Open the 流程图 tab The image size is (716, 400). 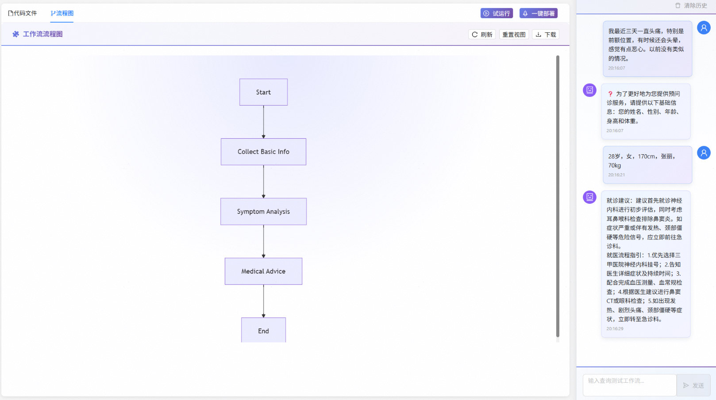[62, 13]
